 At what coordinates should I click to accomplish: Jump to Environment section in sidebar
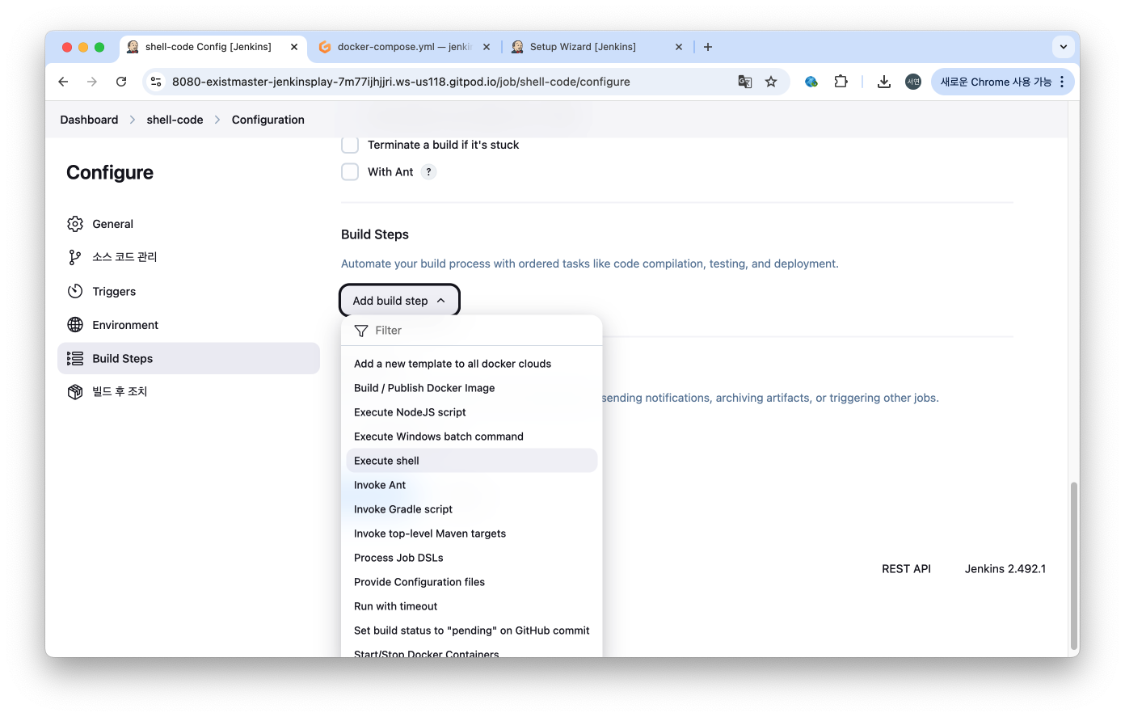(x=189, y=325)
